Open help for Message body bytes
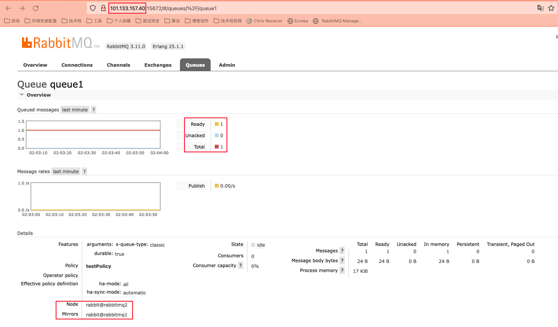The width and height of the screenshot is (558, 327). (x=342, y=260)
